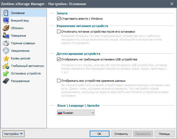The image size is (177, 139).
Task: Click the chip icon for Расширенные
Action: pos(6,81)
